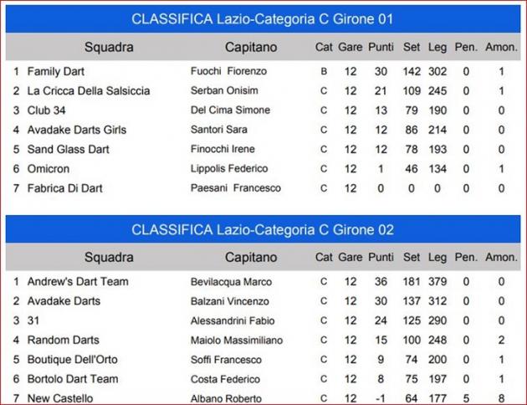
Task: Click captain Balzani Vincenzo
Action: (x=229, y=301)
